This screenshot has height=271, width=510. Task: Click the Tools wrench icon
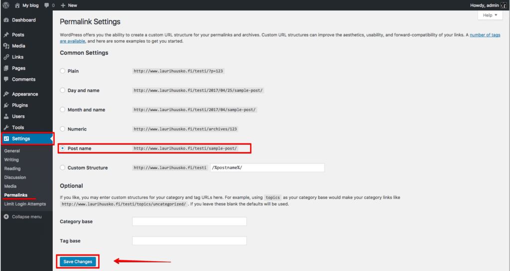6,128
